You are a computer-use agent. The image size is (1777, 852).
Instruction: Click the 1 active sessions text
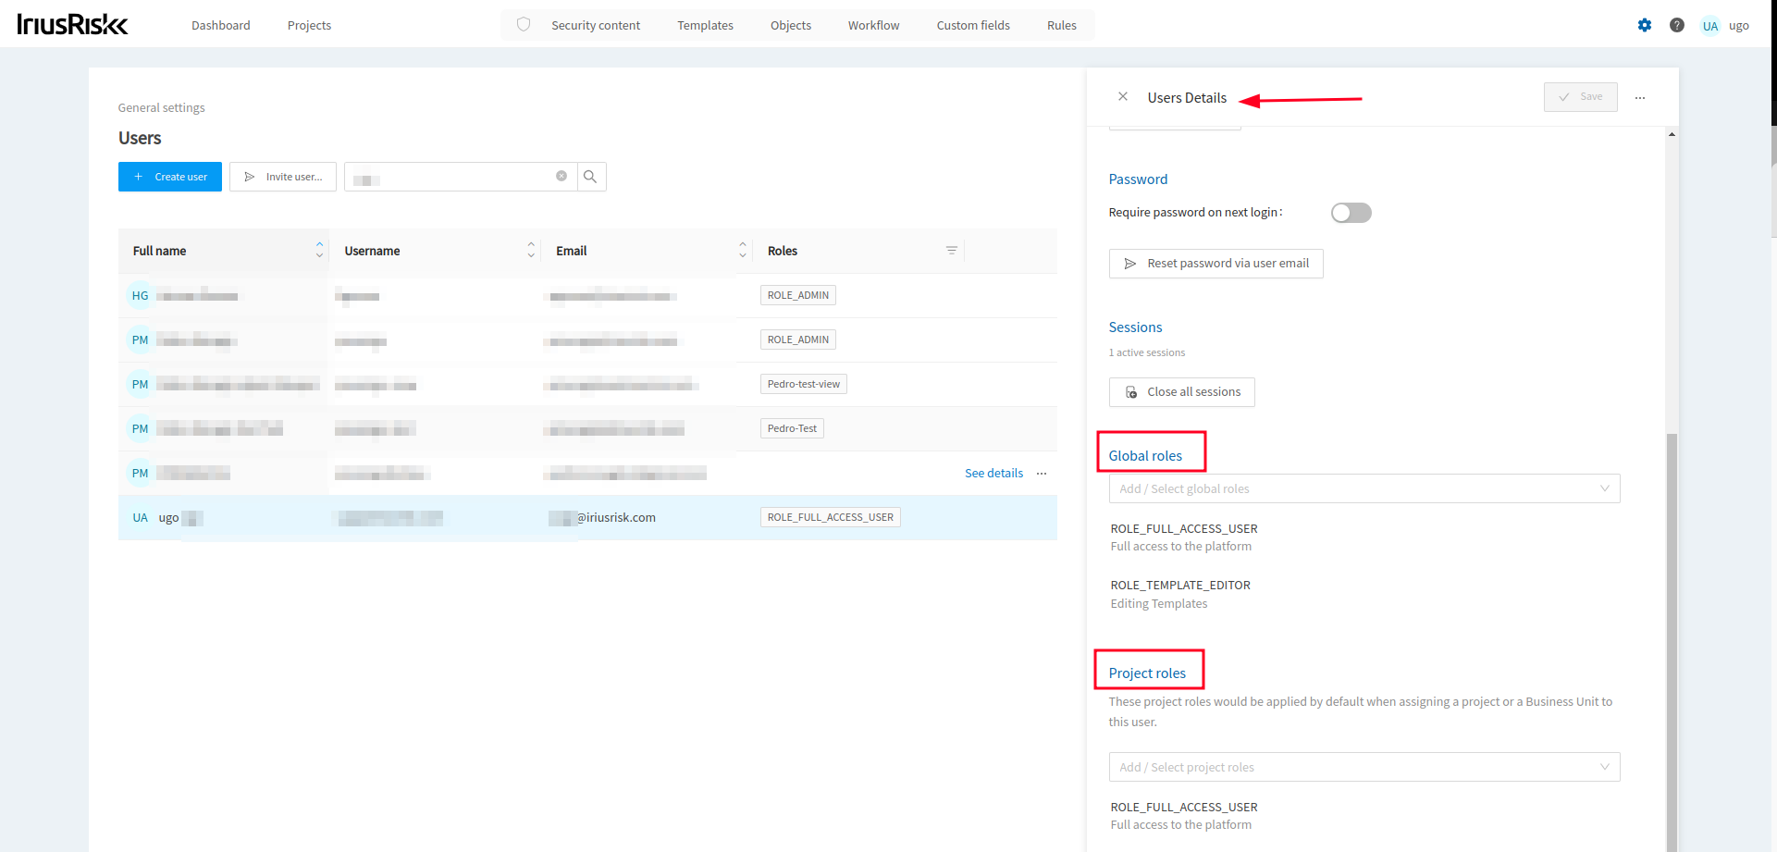click(x=1146, y=352)
